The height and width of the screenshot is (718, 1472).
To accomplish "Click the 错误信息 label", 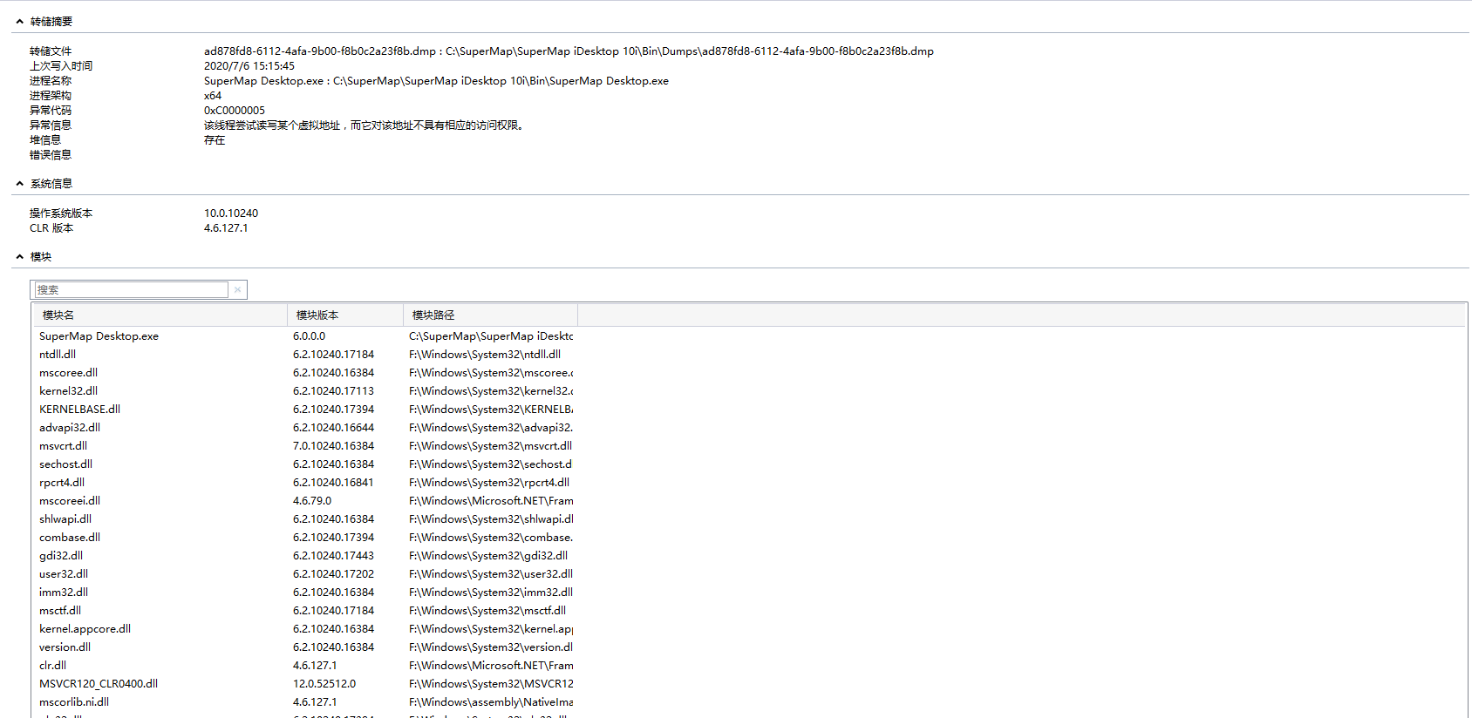I will point(51,155).
